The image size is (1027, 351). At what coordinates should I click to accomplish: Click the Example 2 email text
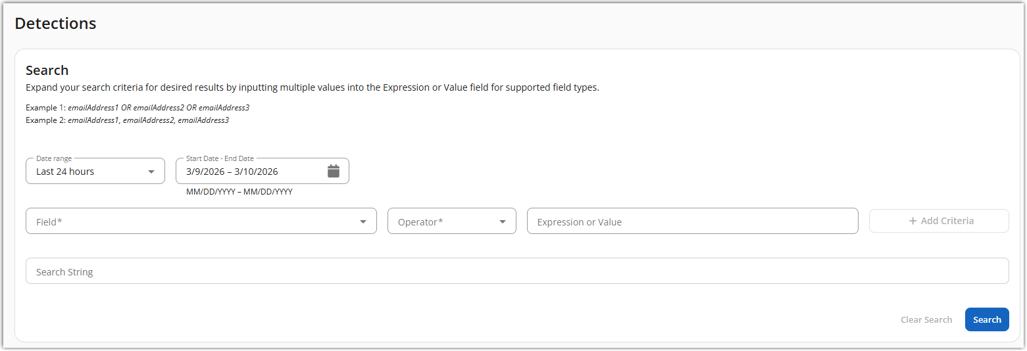coord(148,120)
